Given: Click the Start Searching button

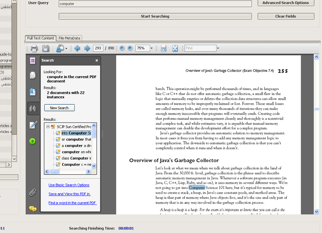Looking at the screenshot, I should tap(155, 16).
